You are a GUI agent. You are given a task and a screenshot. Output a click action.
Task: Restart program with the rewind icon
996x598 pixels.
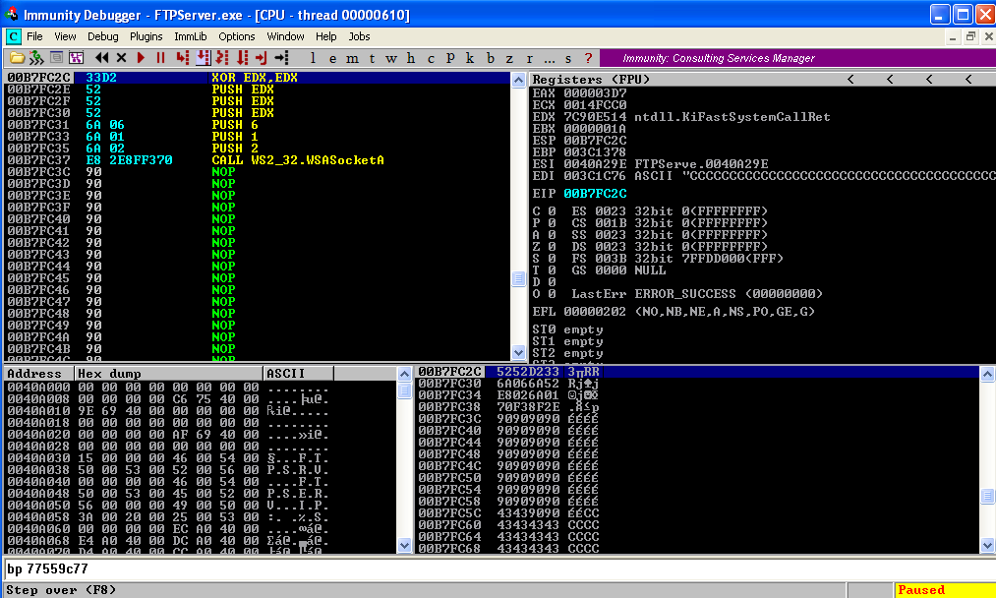[101, 58]
